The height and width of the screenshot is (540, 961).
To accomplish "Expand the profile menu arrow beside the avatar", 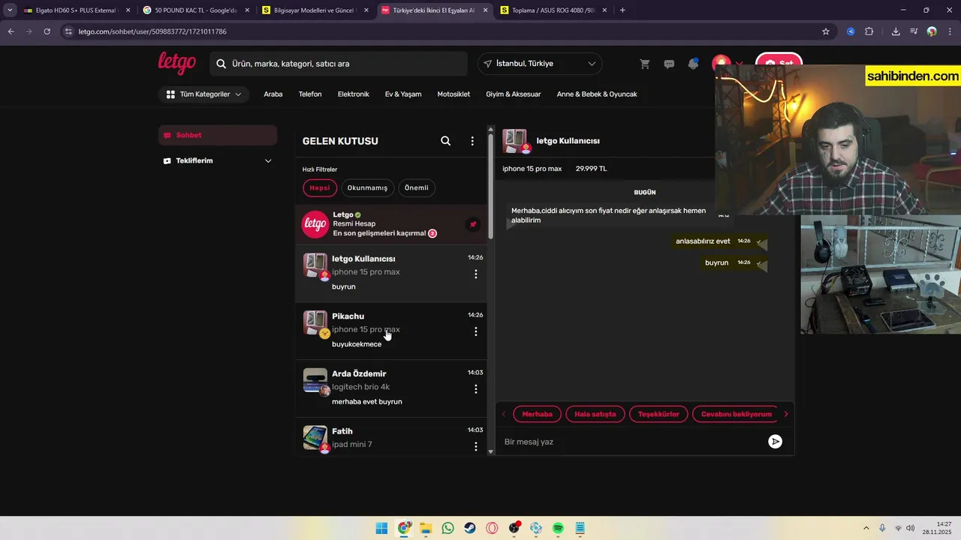I will click(x=740, y=64).
